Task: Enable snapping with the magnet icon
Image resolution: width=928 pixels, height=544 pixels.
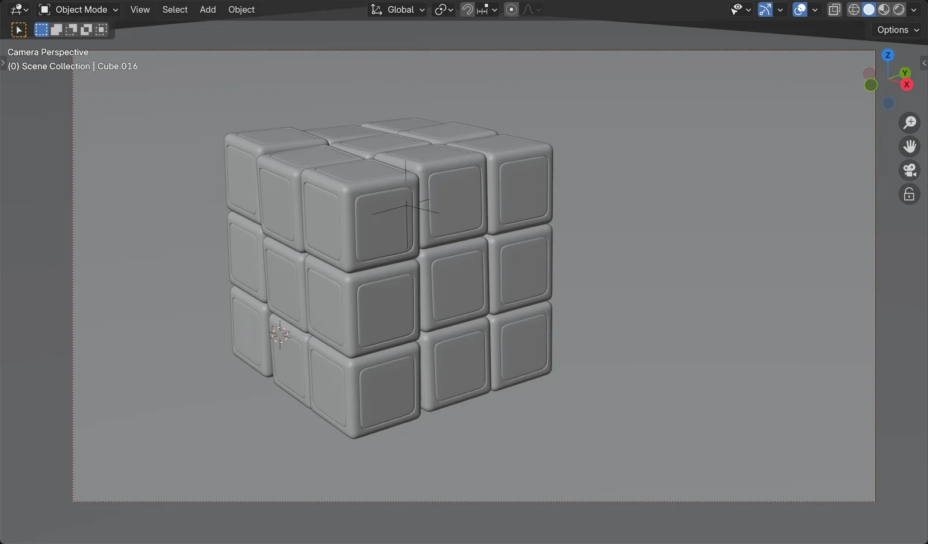Action: [467, 9]
